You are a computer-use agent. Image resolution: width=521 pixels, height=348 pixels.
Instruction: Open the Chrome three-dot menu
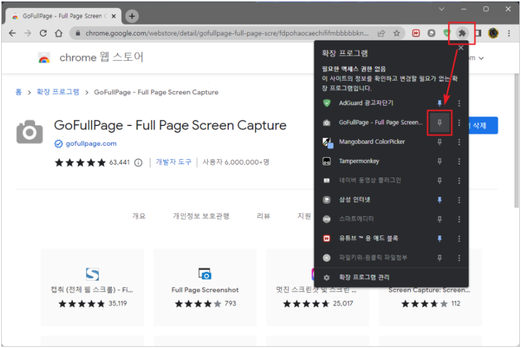509,33
